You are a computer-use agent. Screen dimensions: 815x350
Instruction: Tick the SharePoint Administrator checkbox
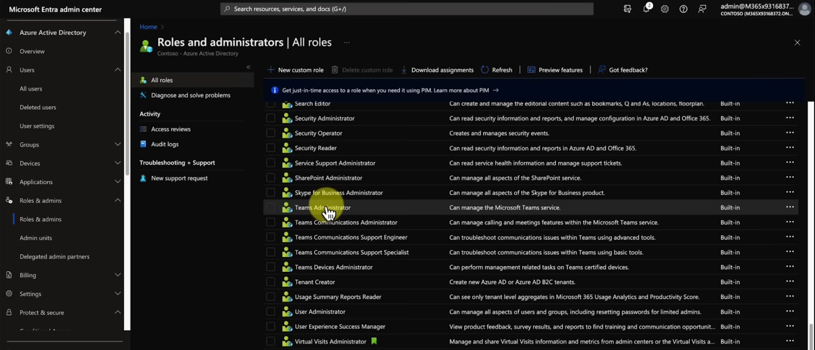pyautogui.click(x=271, y=178)
